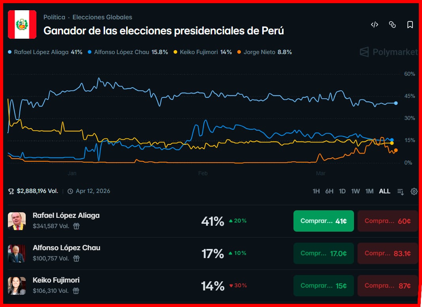
Task: Click the Jorge Nieto orange legend dot
Action: click(239, 52)
